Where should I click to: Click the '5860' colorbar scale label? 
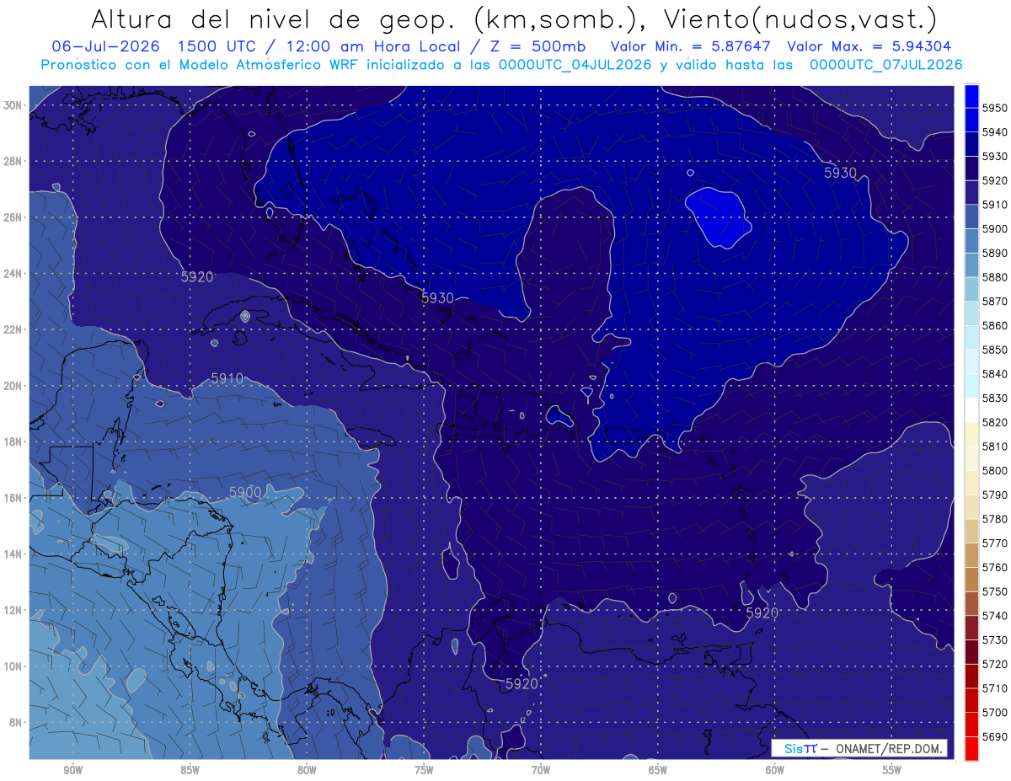(x=995, y=325)
